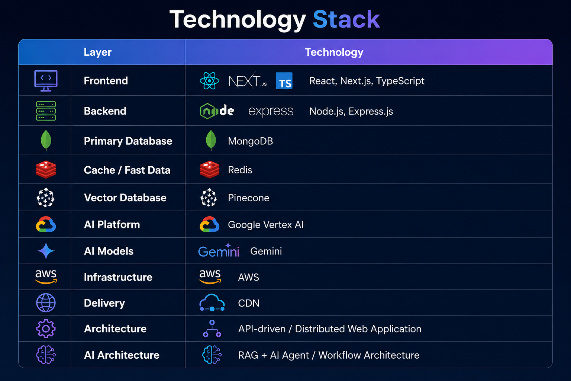The height and width of the screenshot is (381, 571).
Task: Select the AI Platform label
Action: click(112, 224)
